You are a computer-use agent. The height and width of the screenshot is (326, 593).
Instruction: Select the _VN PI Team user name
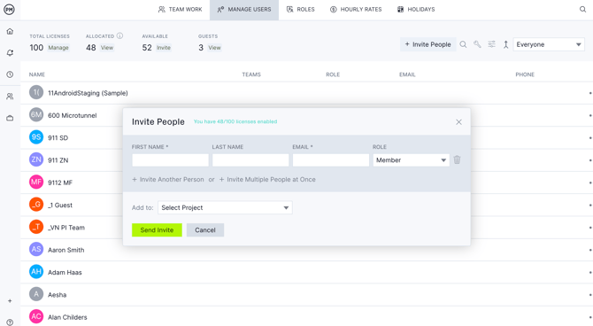[x=66, y=228]
